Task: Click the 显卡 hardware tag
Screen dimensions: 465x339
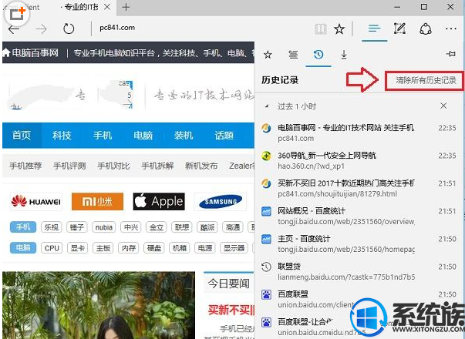Action: 78,248
